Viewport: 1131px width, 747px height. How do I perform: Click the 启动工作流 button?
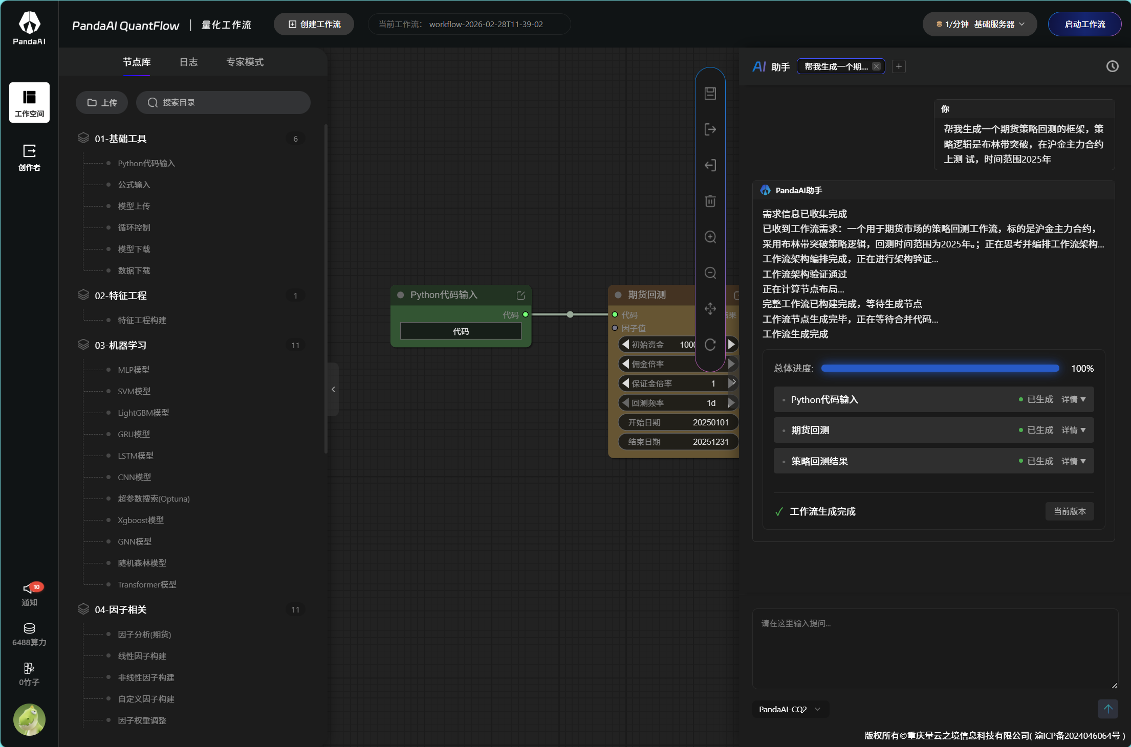[1084, 24]
